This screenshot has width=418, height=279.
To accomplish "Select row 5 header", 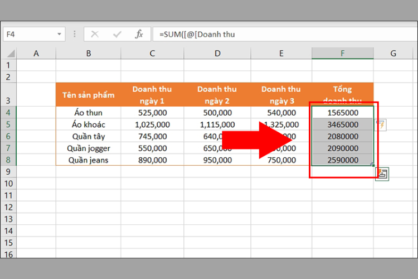I will click(8, 124).
